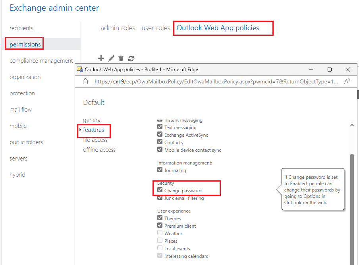Screen dimensions: 359x265
Task: Select the Outlook Web App policies tab
Action: (218, 28)
